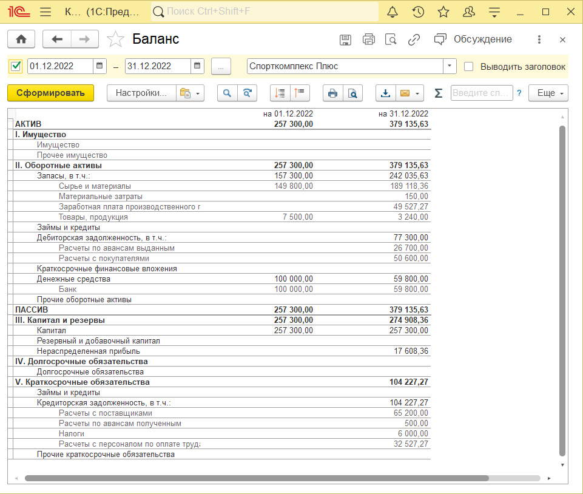Viewport: 583px width, 494px height.
Task: Save the report with the download icon
Action: pos(386,93)
